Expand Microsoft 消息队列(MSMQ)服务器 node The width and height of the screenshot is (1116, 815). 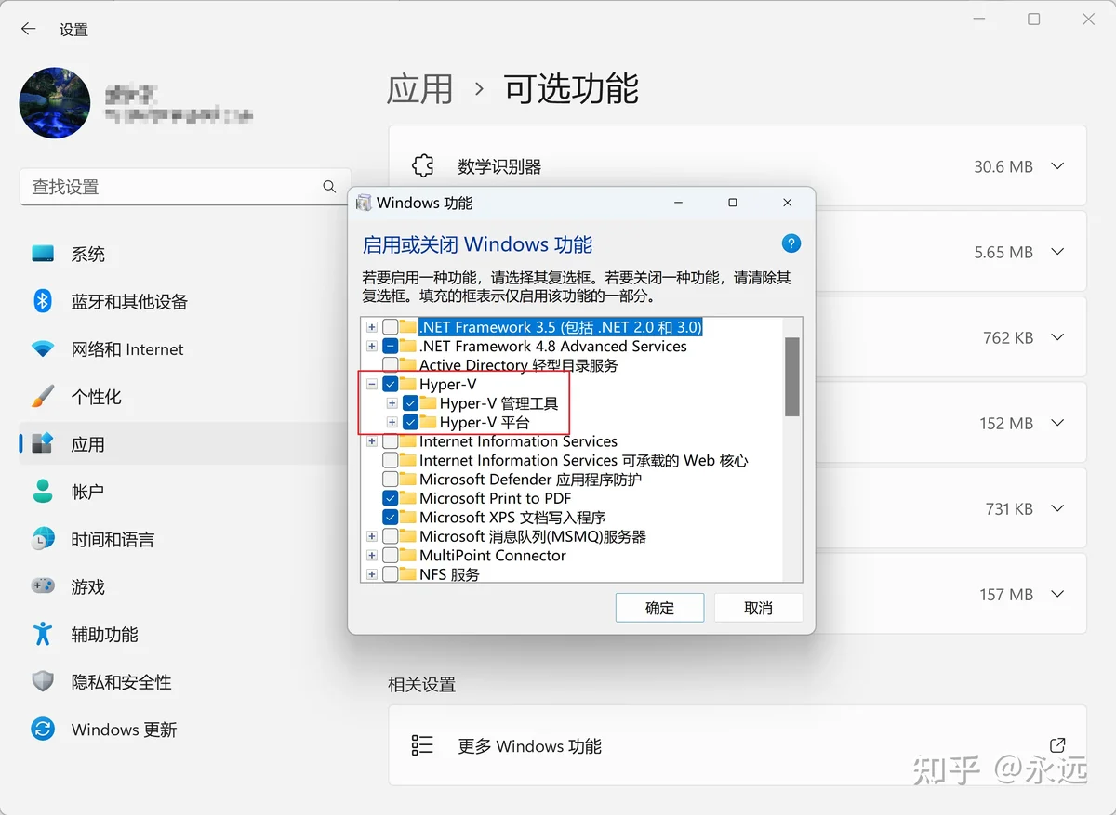372,536
